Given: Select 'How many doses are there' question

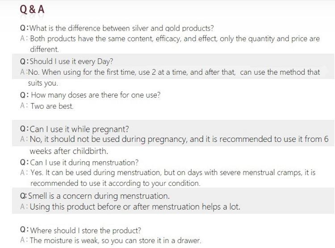Looking at the screenshot, I should (x=96, y=95).
